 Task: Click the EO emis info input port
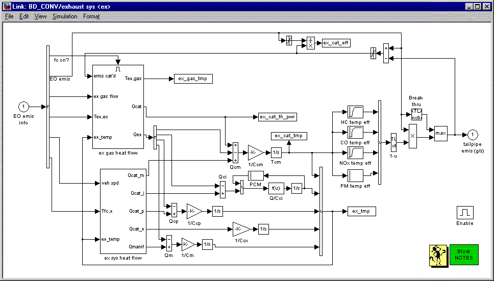[23, 107]
